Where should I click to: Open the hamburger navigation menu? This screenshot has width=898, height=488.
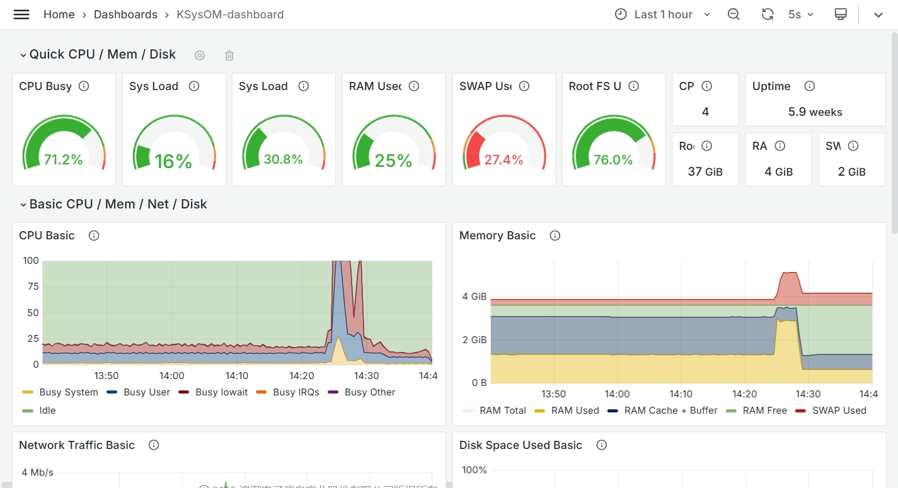pos(21,14)
